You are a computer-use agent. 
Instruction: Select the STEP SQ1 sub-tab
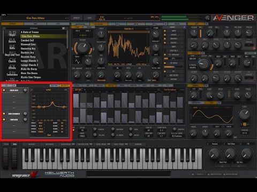[x=78, y=90]
